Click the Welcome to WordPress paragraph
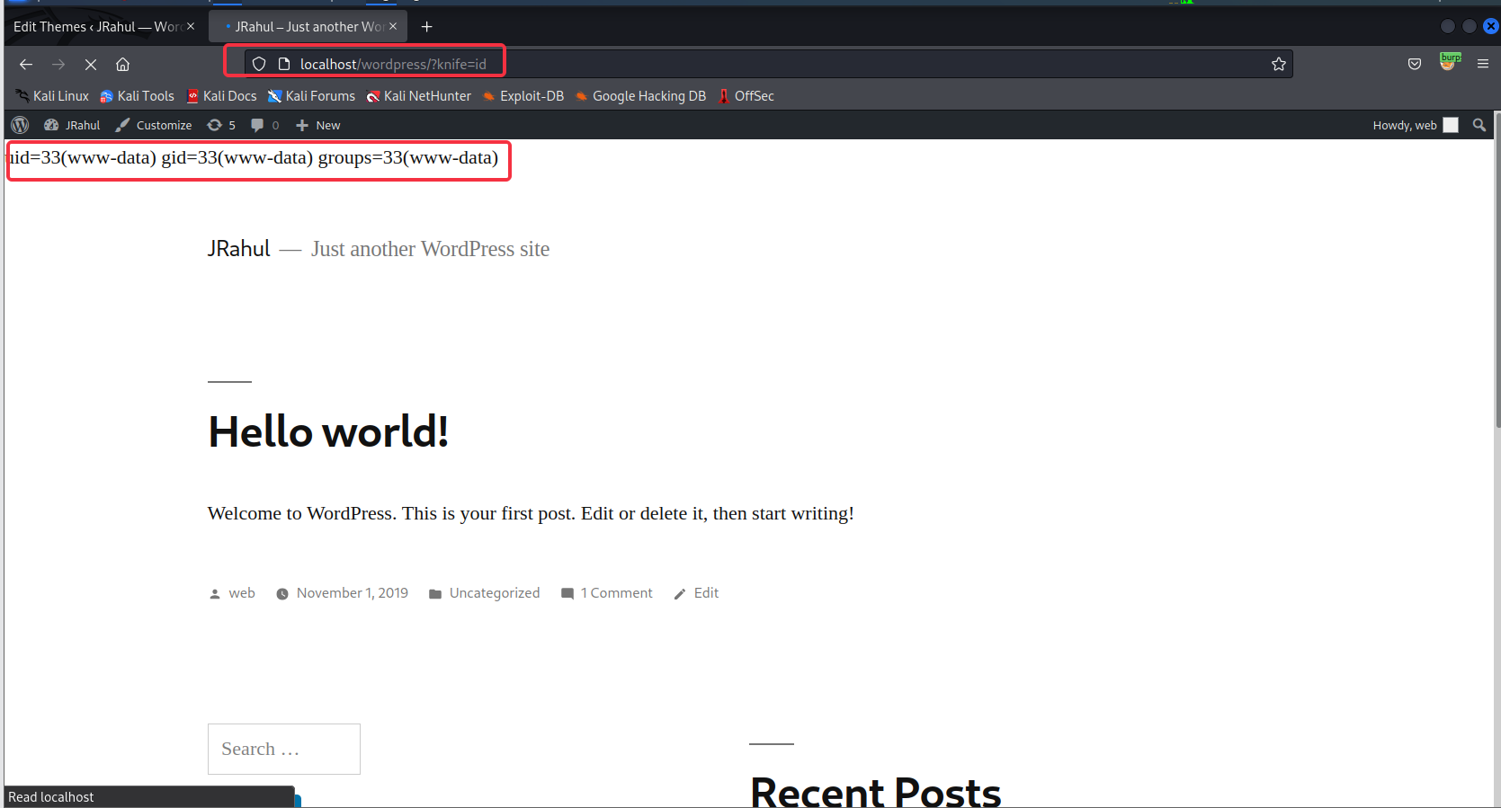 coord(531,513)
